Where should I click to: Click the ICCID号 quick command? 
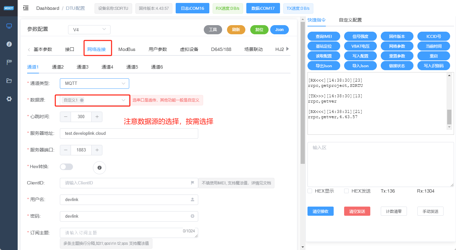(434, 36)
